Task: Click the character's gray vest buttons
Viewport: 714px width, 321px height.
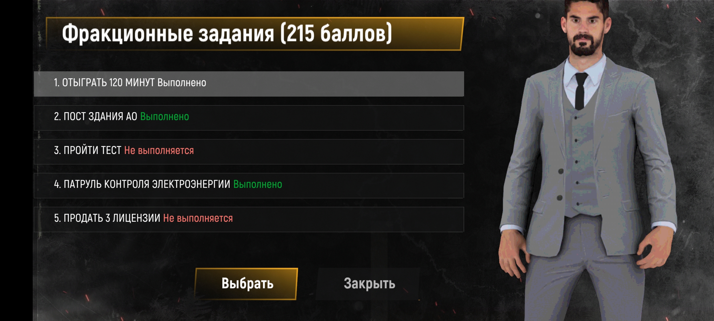Action: (577, 160)
